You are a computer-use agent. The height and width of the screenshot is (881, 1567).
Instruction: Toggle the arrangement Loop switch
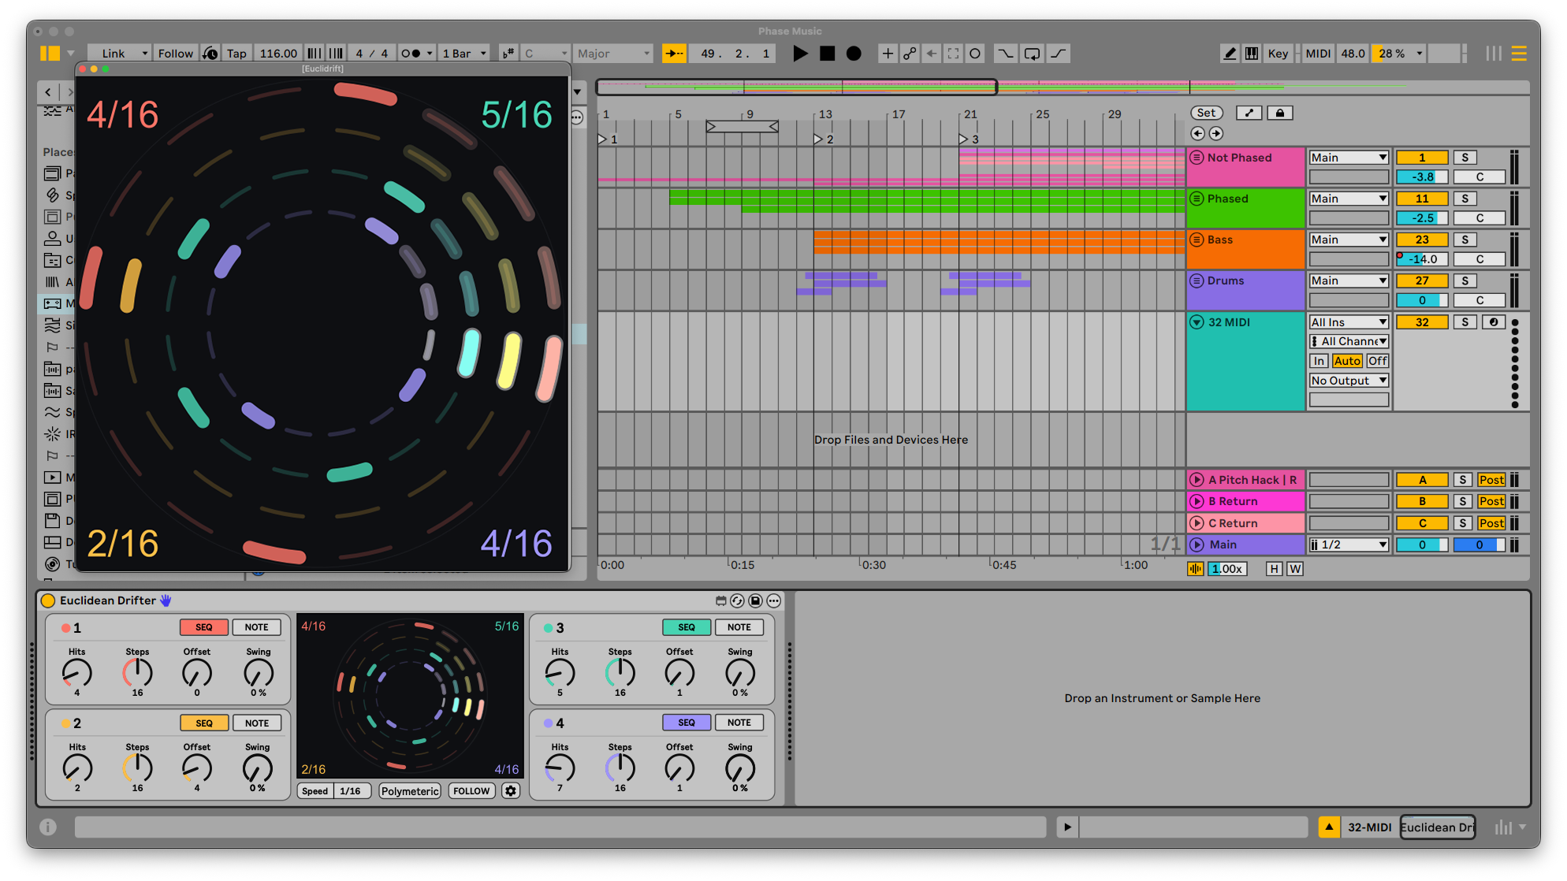[x=1032, y=54]
